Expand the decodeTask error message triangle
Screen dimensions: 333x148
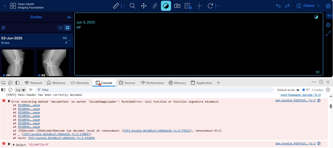(9, 101)
